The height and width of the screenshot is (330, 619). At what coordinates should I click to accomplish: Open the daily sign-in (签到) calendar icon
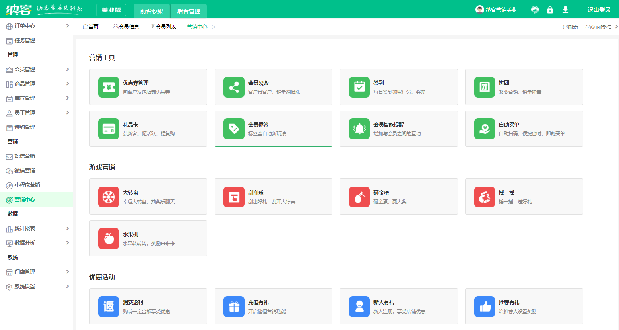[359, 87]
